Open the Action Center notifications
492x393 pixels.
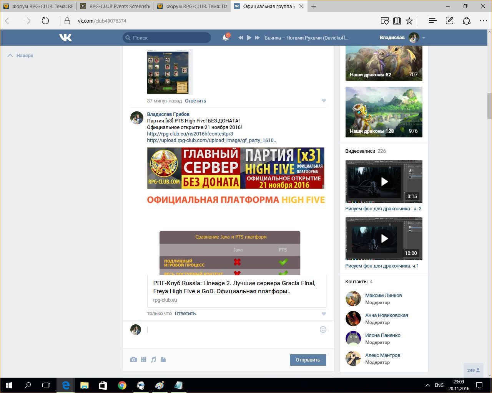479,385
